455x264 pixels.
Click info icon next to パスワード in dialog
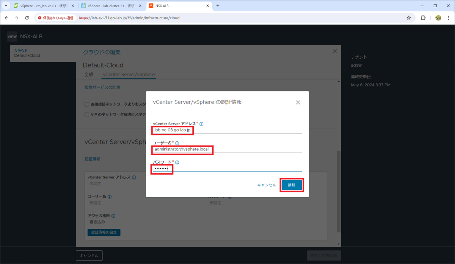(177, 162)
